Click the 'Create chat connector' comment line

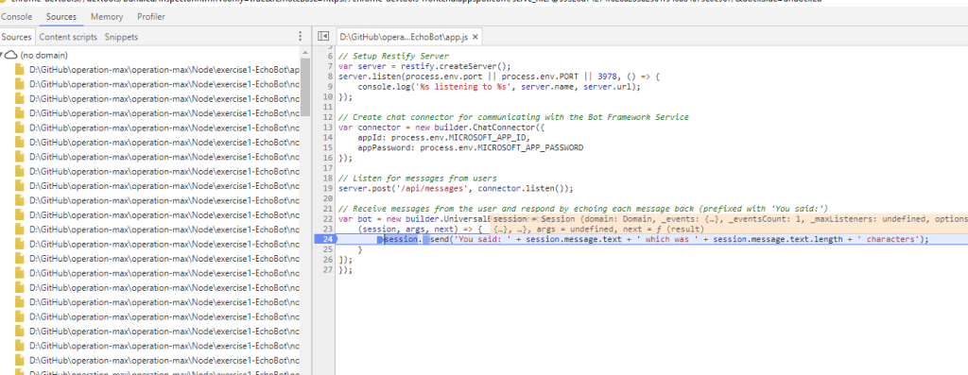click(513, 117)
